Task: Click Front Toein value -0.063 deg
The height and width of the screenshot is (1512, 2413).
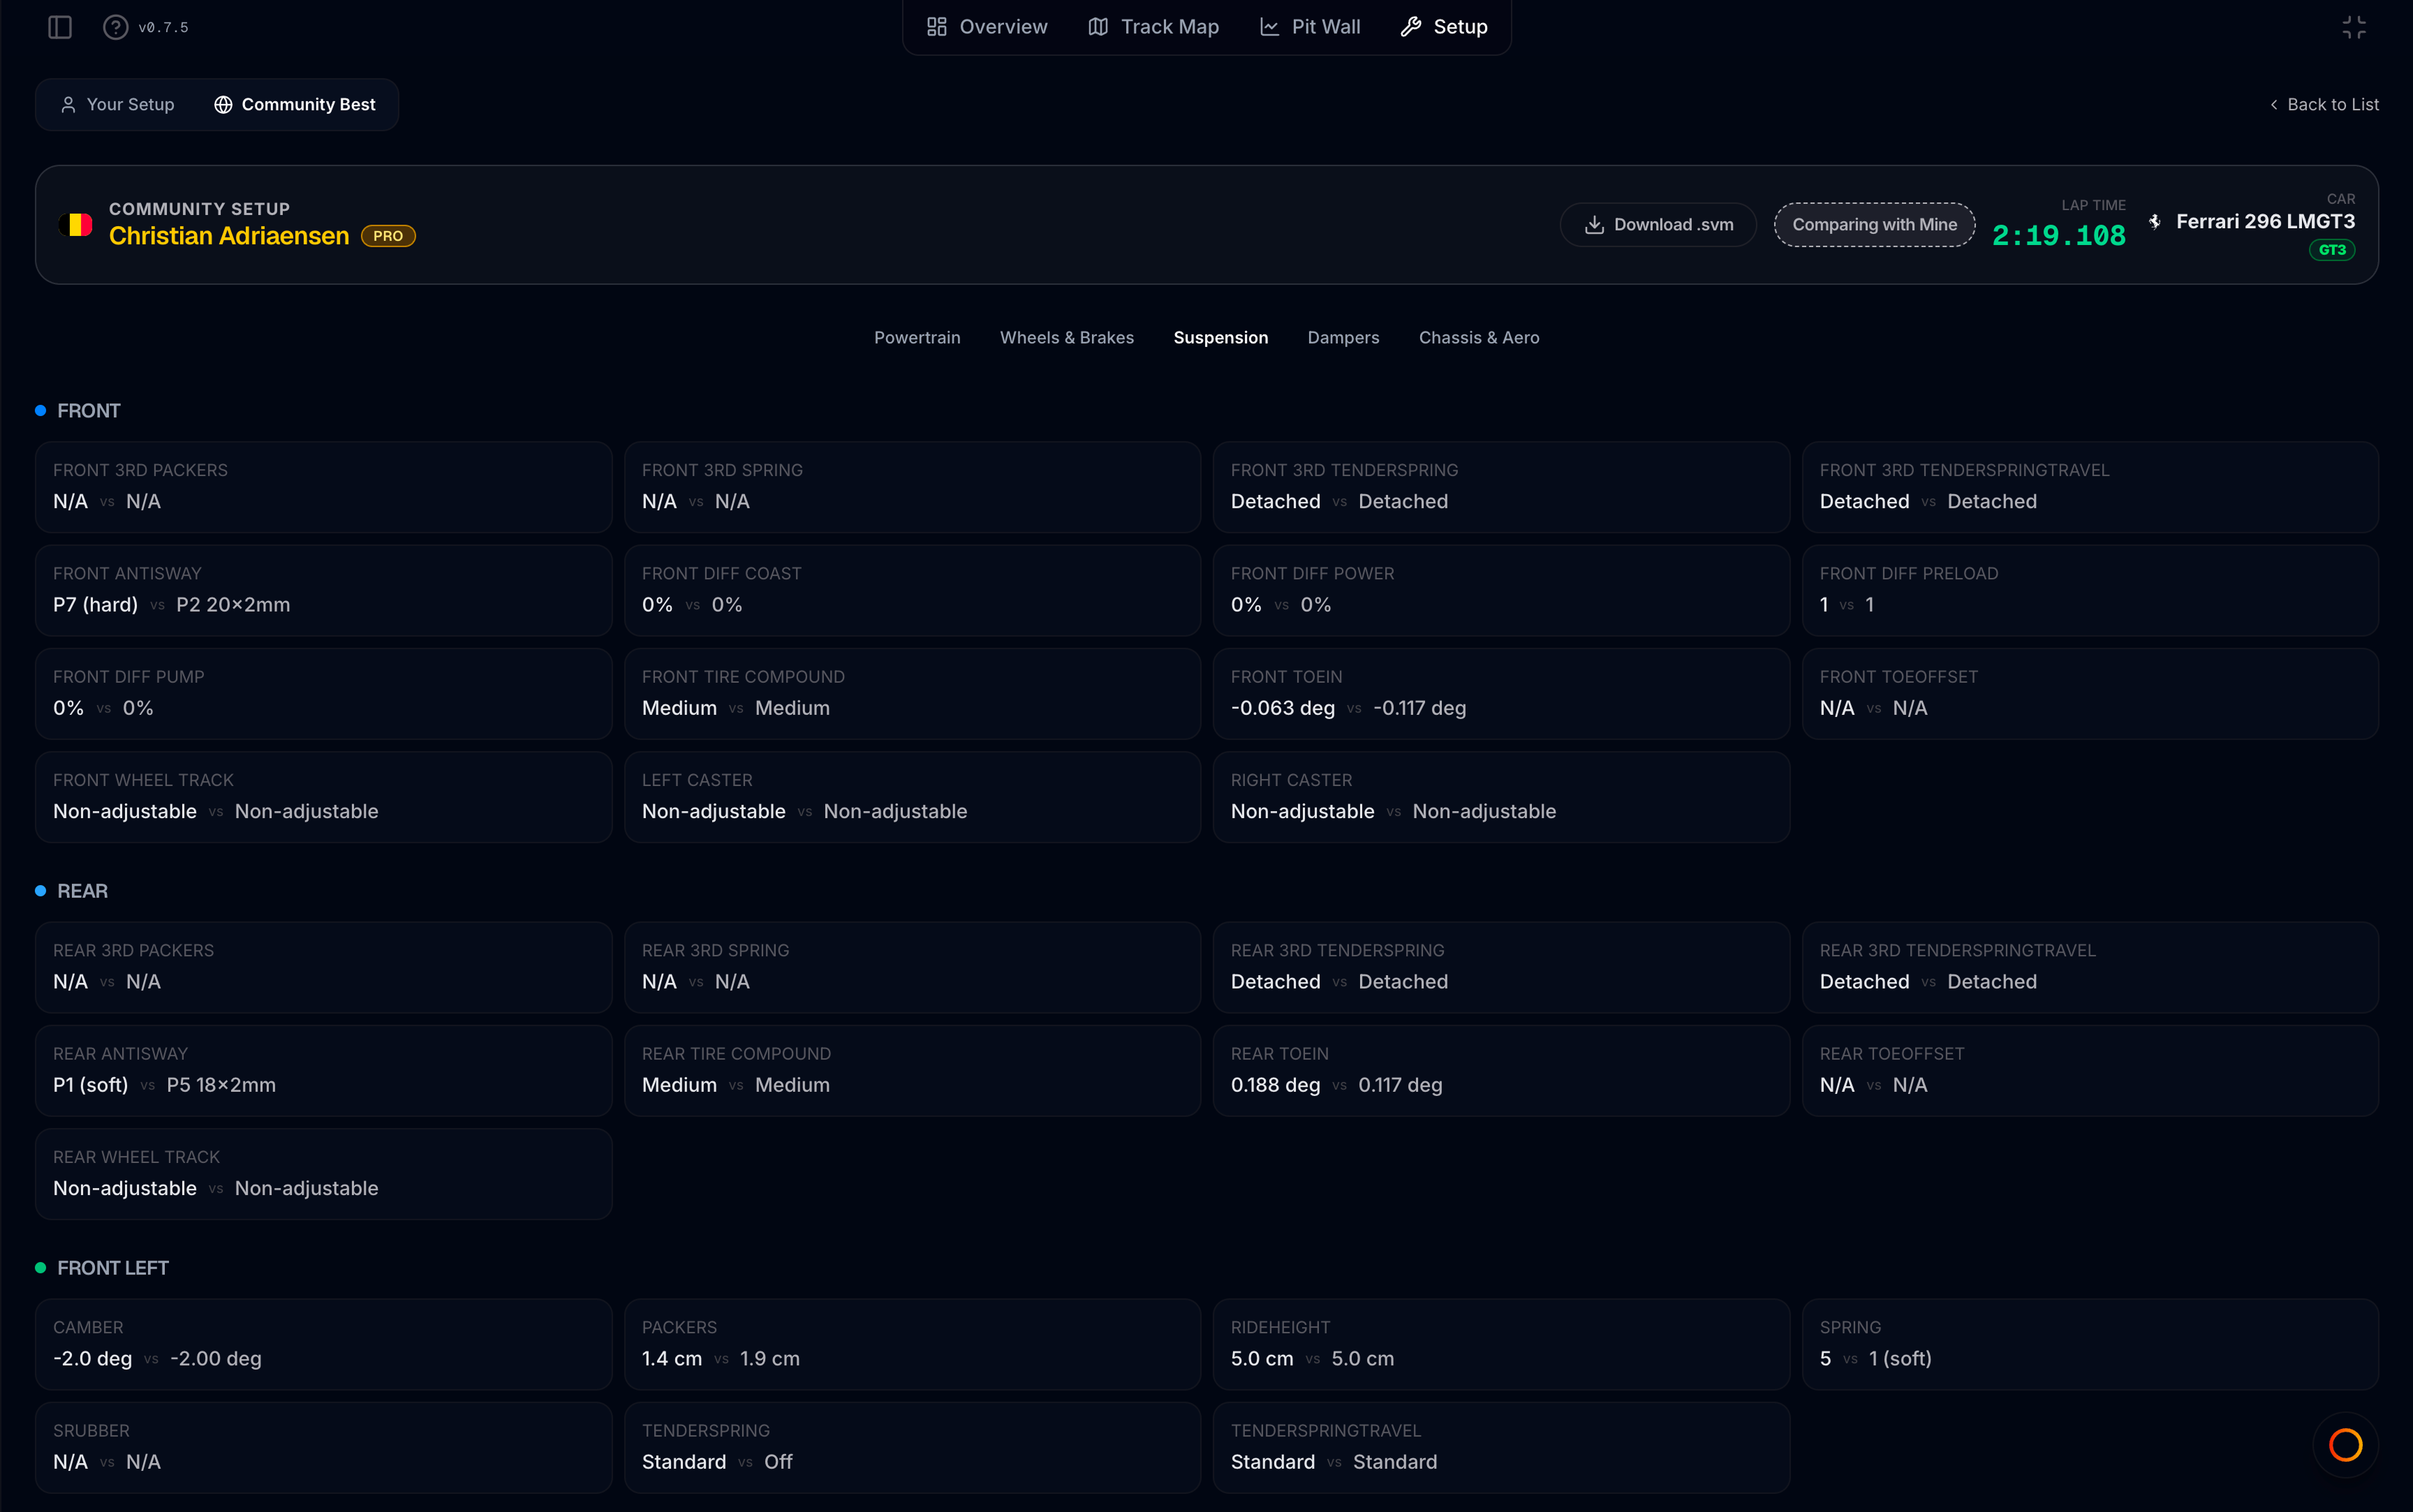Action: click(x=1282, y=708)
